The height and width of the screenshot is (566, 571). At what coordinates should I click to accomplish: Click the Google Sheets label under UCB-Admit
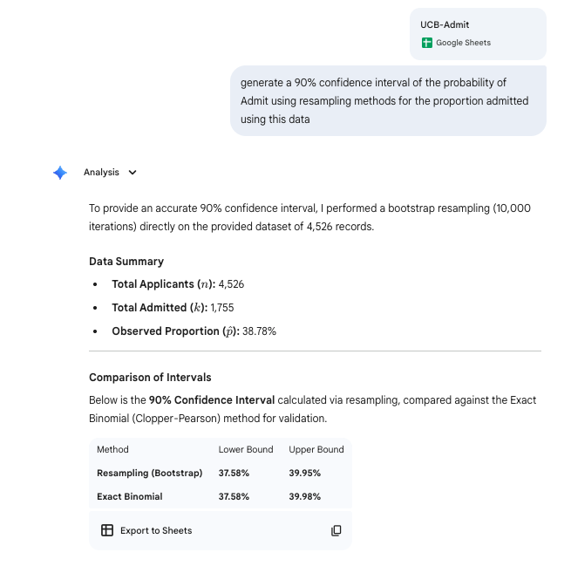click(x=463, y=43)
